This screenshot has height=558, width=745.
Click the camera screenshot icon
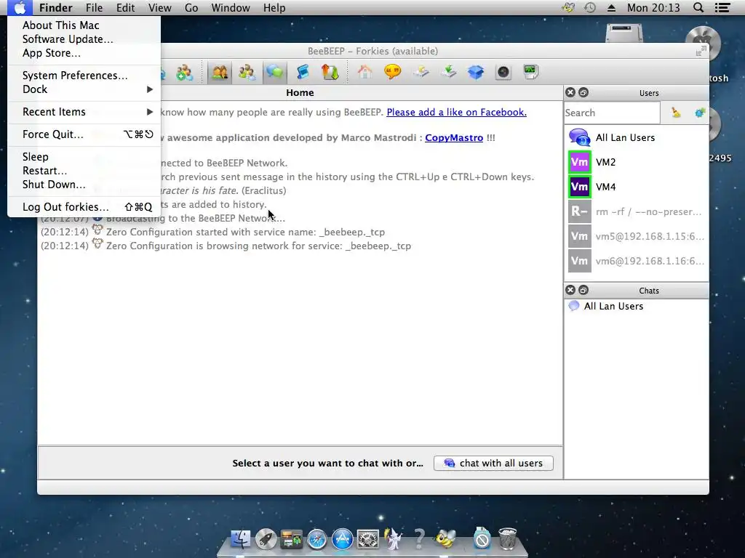coord(503,73)
